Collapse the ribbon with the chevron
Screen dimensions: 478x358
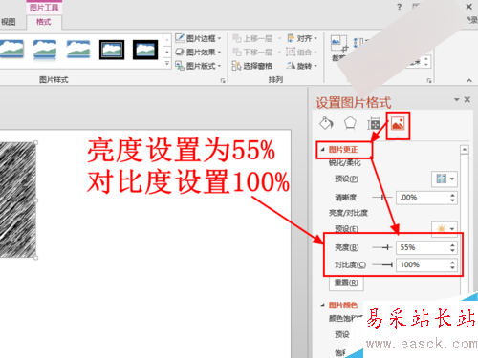[469, 80]
